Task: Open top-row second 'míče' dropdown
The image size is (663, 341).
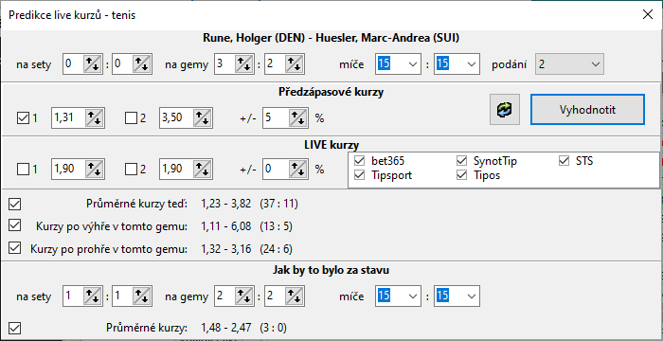Action: (x=471, y=64)
